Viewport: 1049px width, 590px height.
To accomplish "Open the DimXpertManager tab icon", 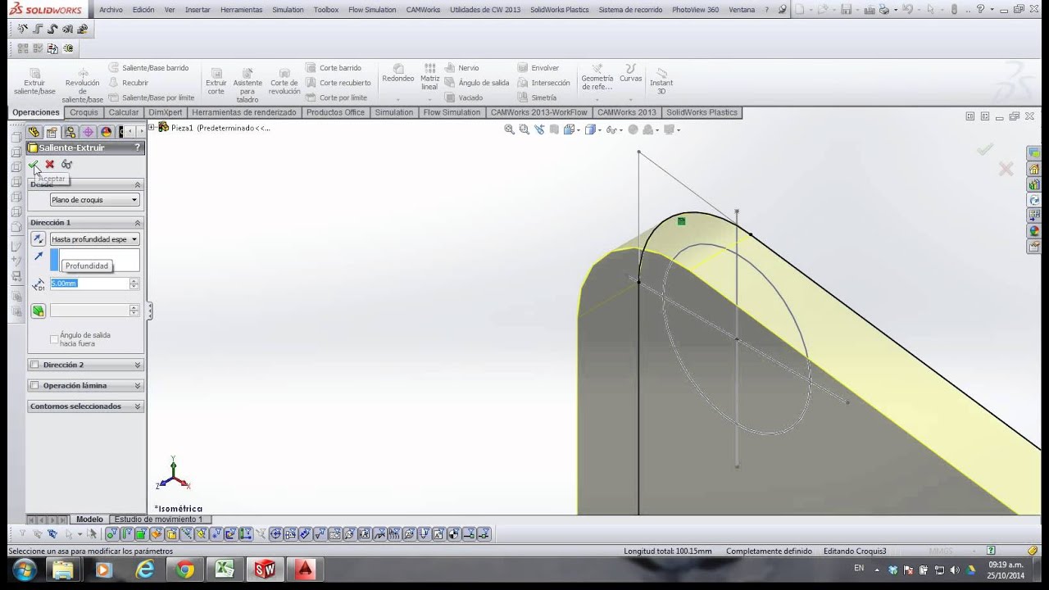I will pyautogui.click(x=88, y=132).
